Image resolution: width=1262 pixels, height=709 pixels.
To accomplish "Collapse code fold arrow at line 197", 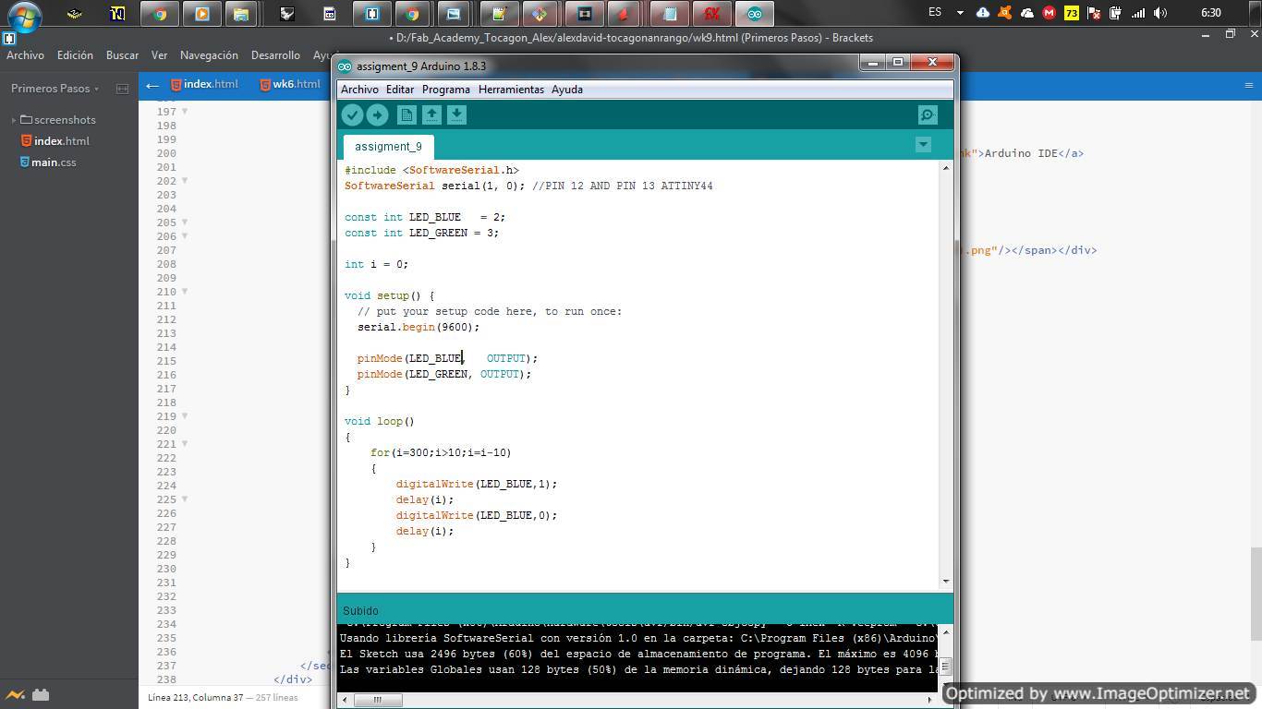I will 184,112.
